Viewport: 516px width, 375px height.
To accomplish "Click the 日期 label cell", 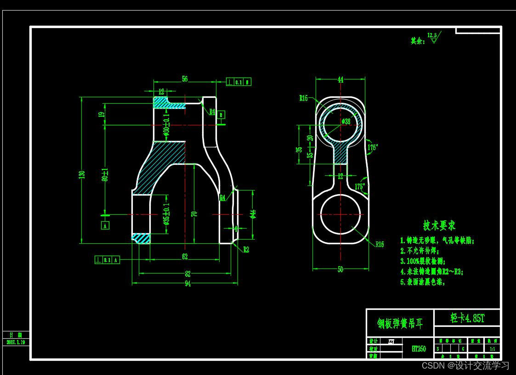I will 16,335.
